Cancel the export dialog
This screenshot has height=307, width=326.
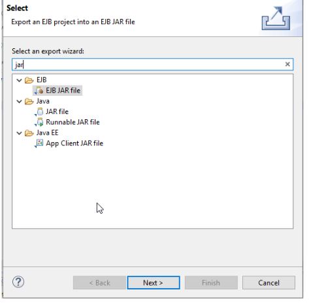(269, 283)
